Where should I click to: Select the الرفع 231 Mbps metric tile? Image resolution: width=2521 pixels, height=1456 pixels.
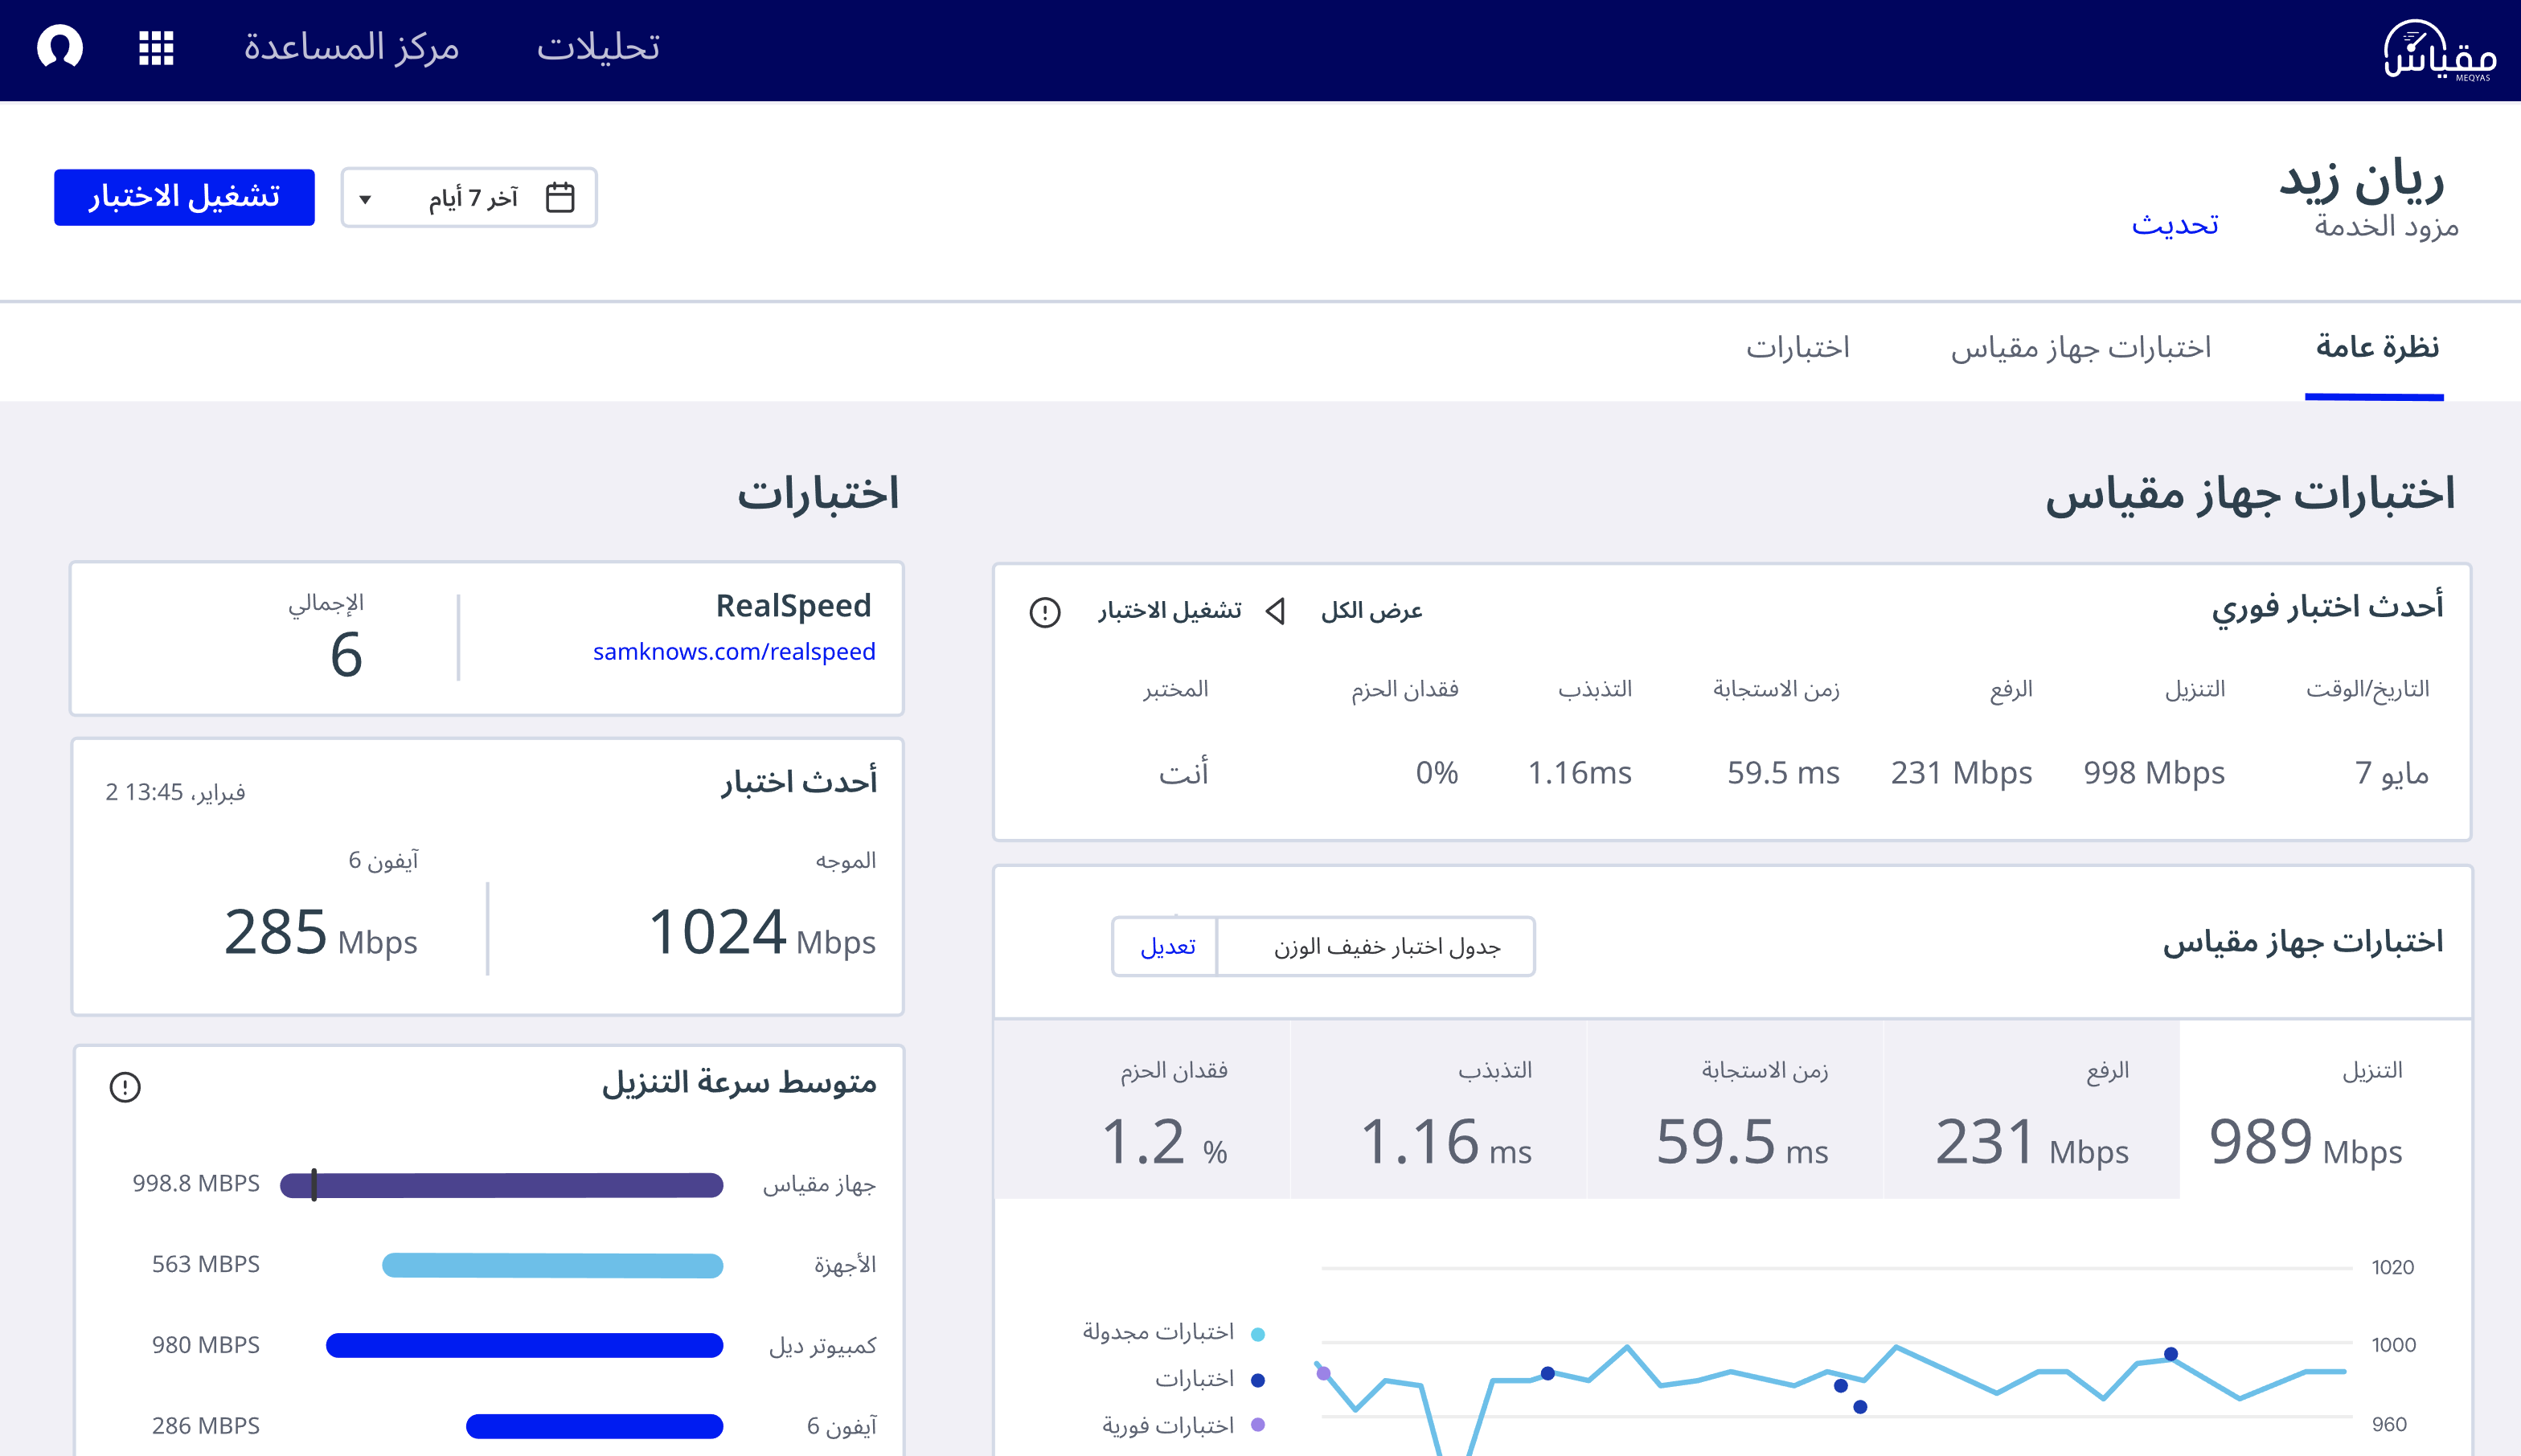tap(2031, 1110)
